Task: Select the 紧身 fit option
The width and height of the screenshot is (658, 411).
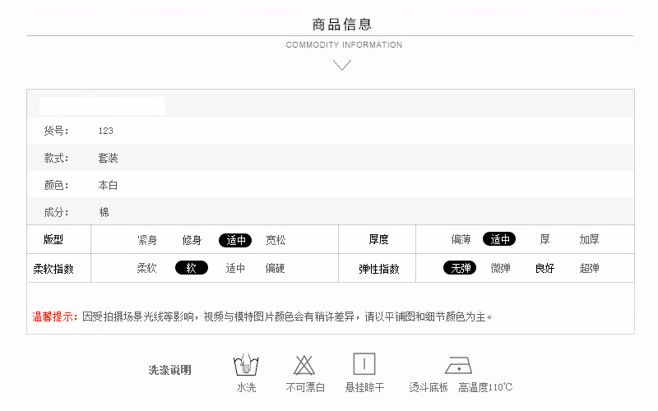Action: pyautogui.click(x=147, y=240)
